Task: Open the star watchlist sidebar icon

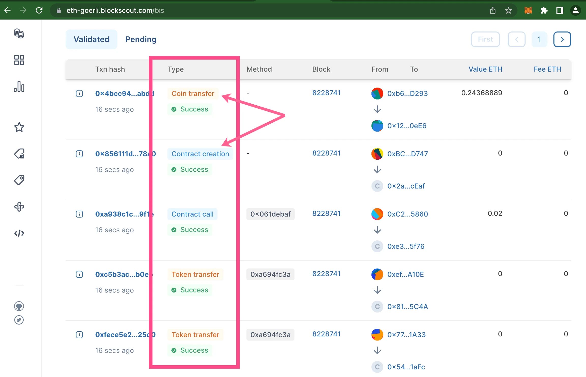Action: pos(19,127)
